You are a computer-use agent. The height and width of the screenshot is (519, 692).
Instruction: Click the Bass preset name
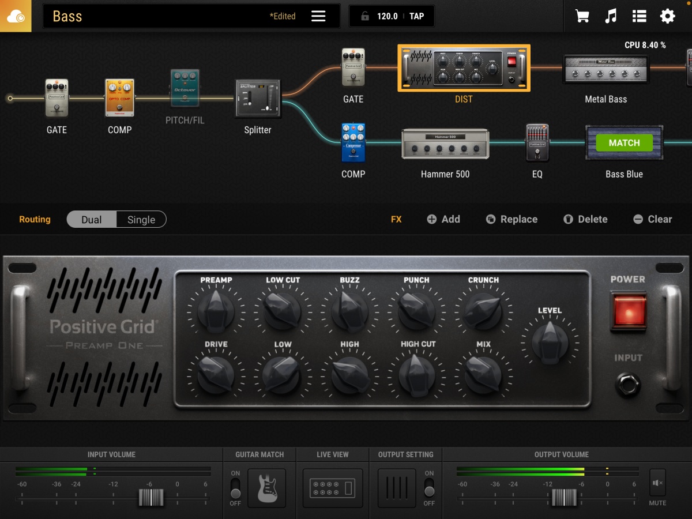67,16
